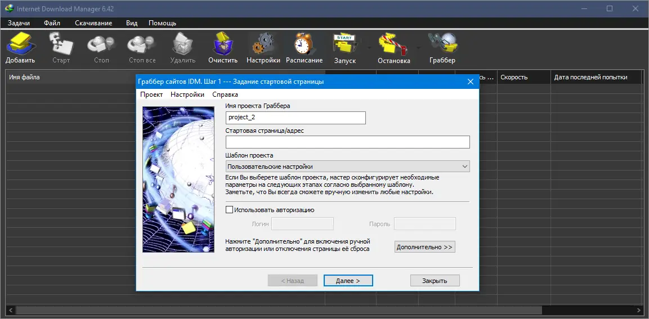This screenshot has width=649, height=319.
Task: Open the Шаблон проекта combo box
Action: click(x=348, y=167)
